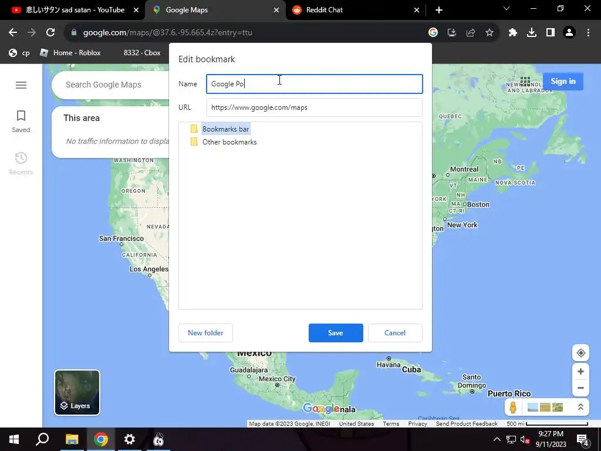Click the bookmark Name input field
This screenshot has height=451, width=601.
coord(315,84)
